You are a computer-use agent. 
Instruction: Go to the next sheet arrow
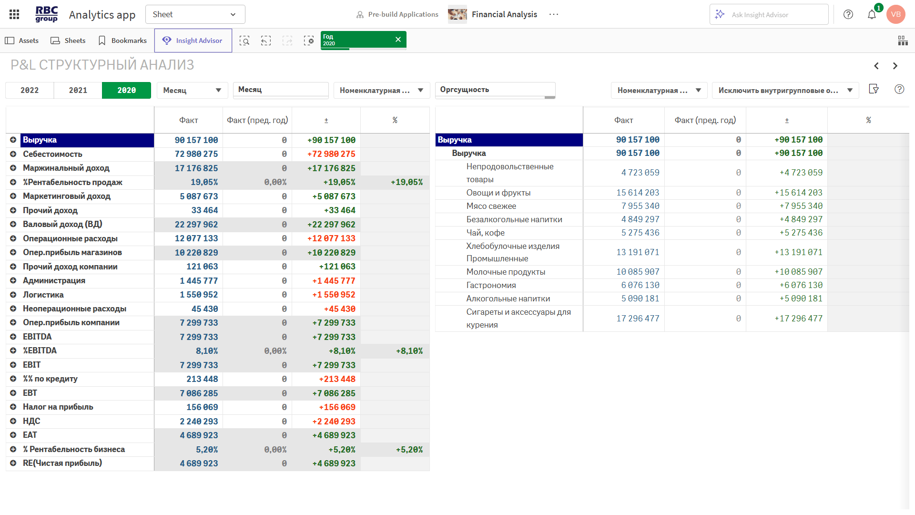895,66
